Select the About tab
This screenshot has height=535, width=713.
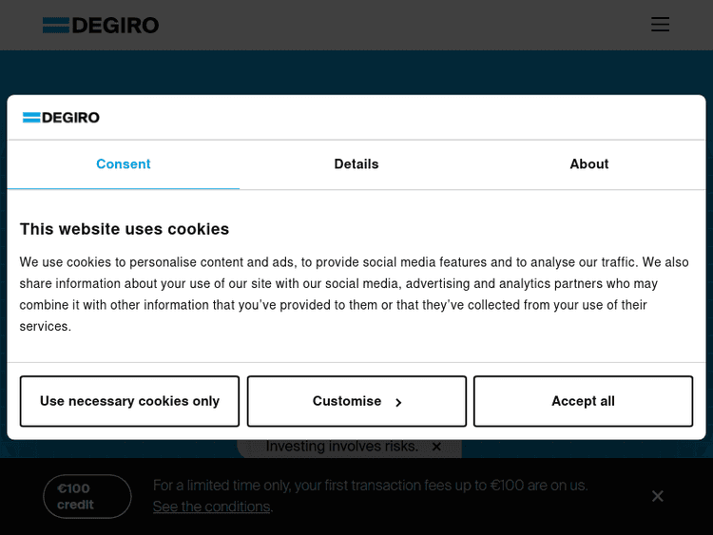pyautogui.click(x=589, y=164)
